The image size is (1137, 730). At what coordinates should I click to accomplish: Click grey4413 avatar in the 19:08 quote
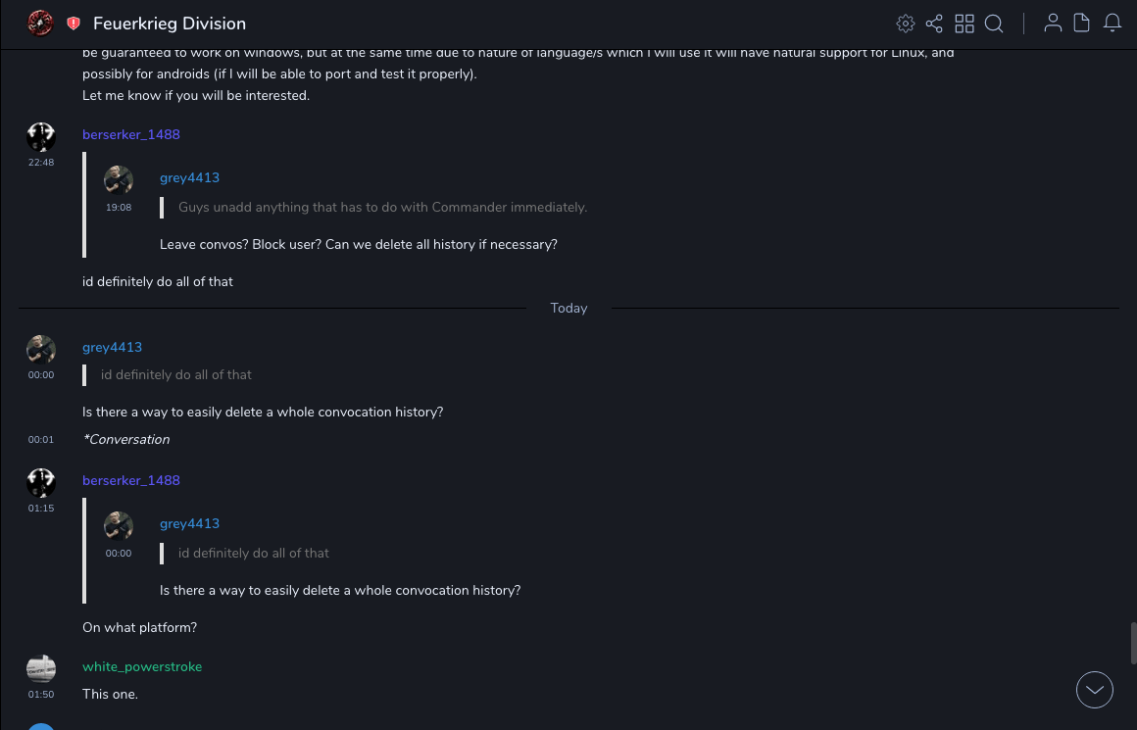pos(119,179)
